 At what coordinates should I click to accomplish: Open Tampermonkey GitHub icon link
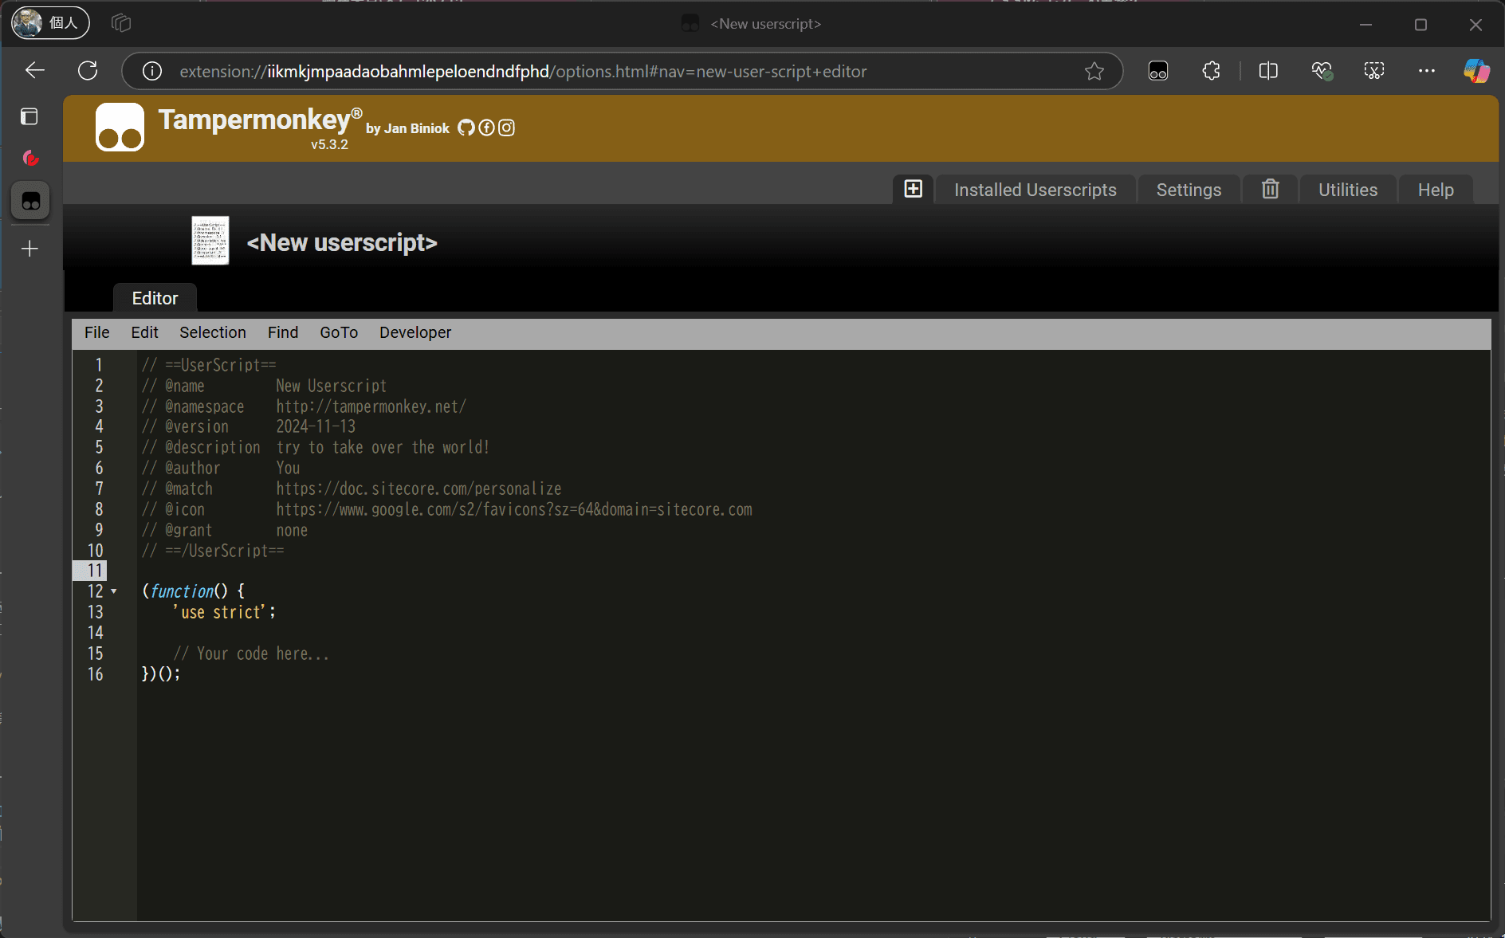[466, 128]
